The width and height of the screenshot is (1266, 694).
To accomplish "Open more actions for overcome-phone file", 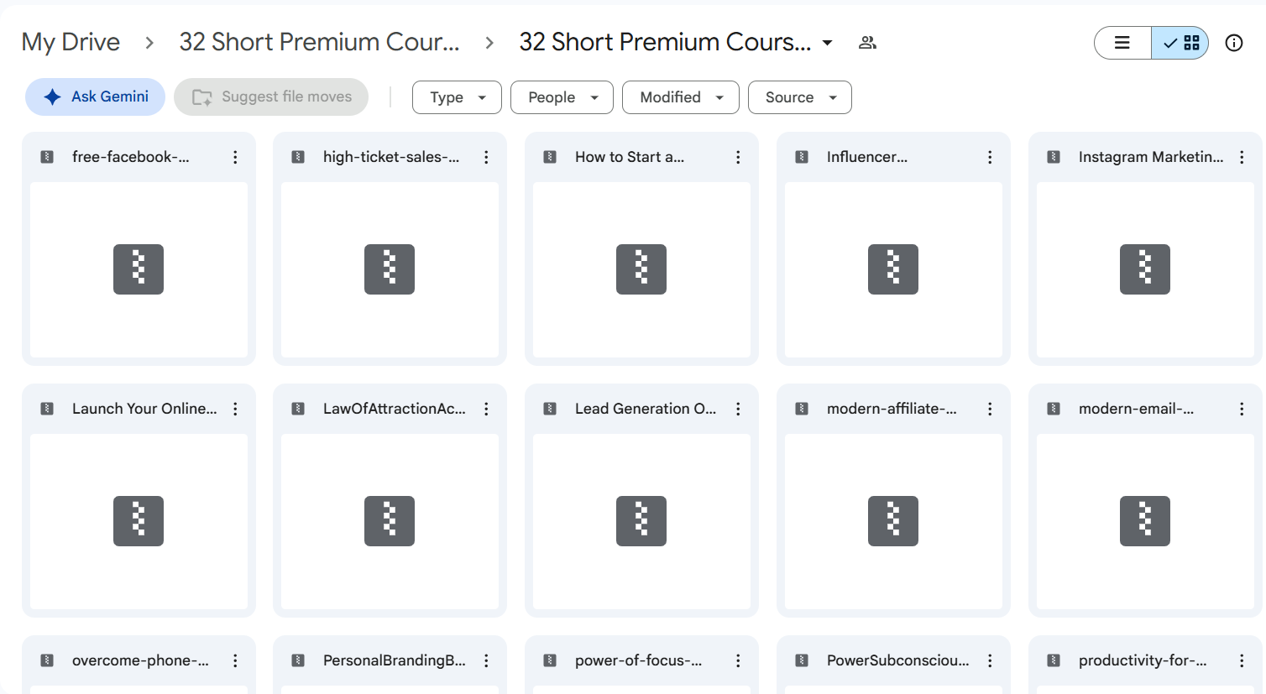I will point(235,660).
